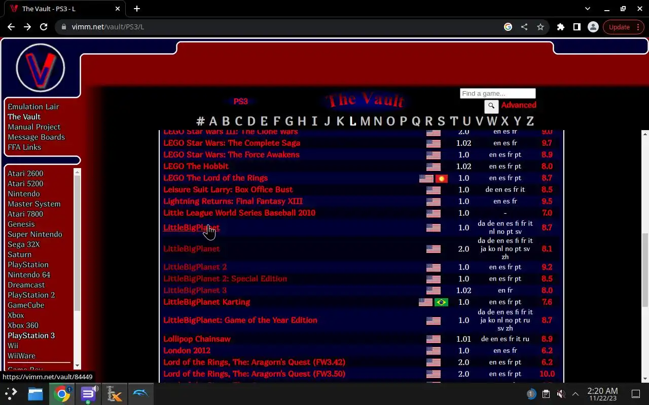Open the taskbar start launcher icon
Screen dimensions: 649x405
11,394
